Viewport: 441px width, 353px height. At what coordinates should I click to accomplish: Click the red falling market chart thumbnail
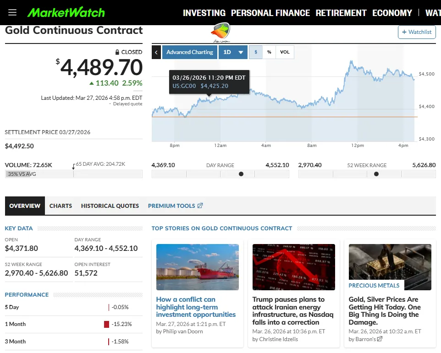click(294, 267)
